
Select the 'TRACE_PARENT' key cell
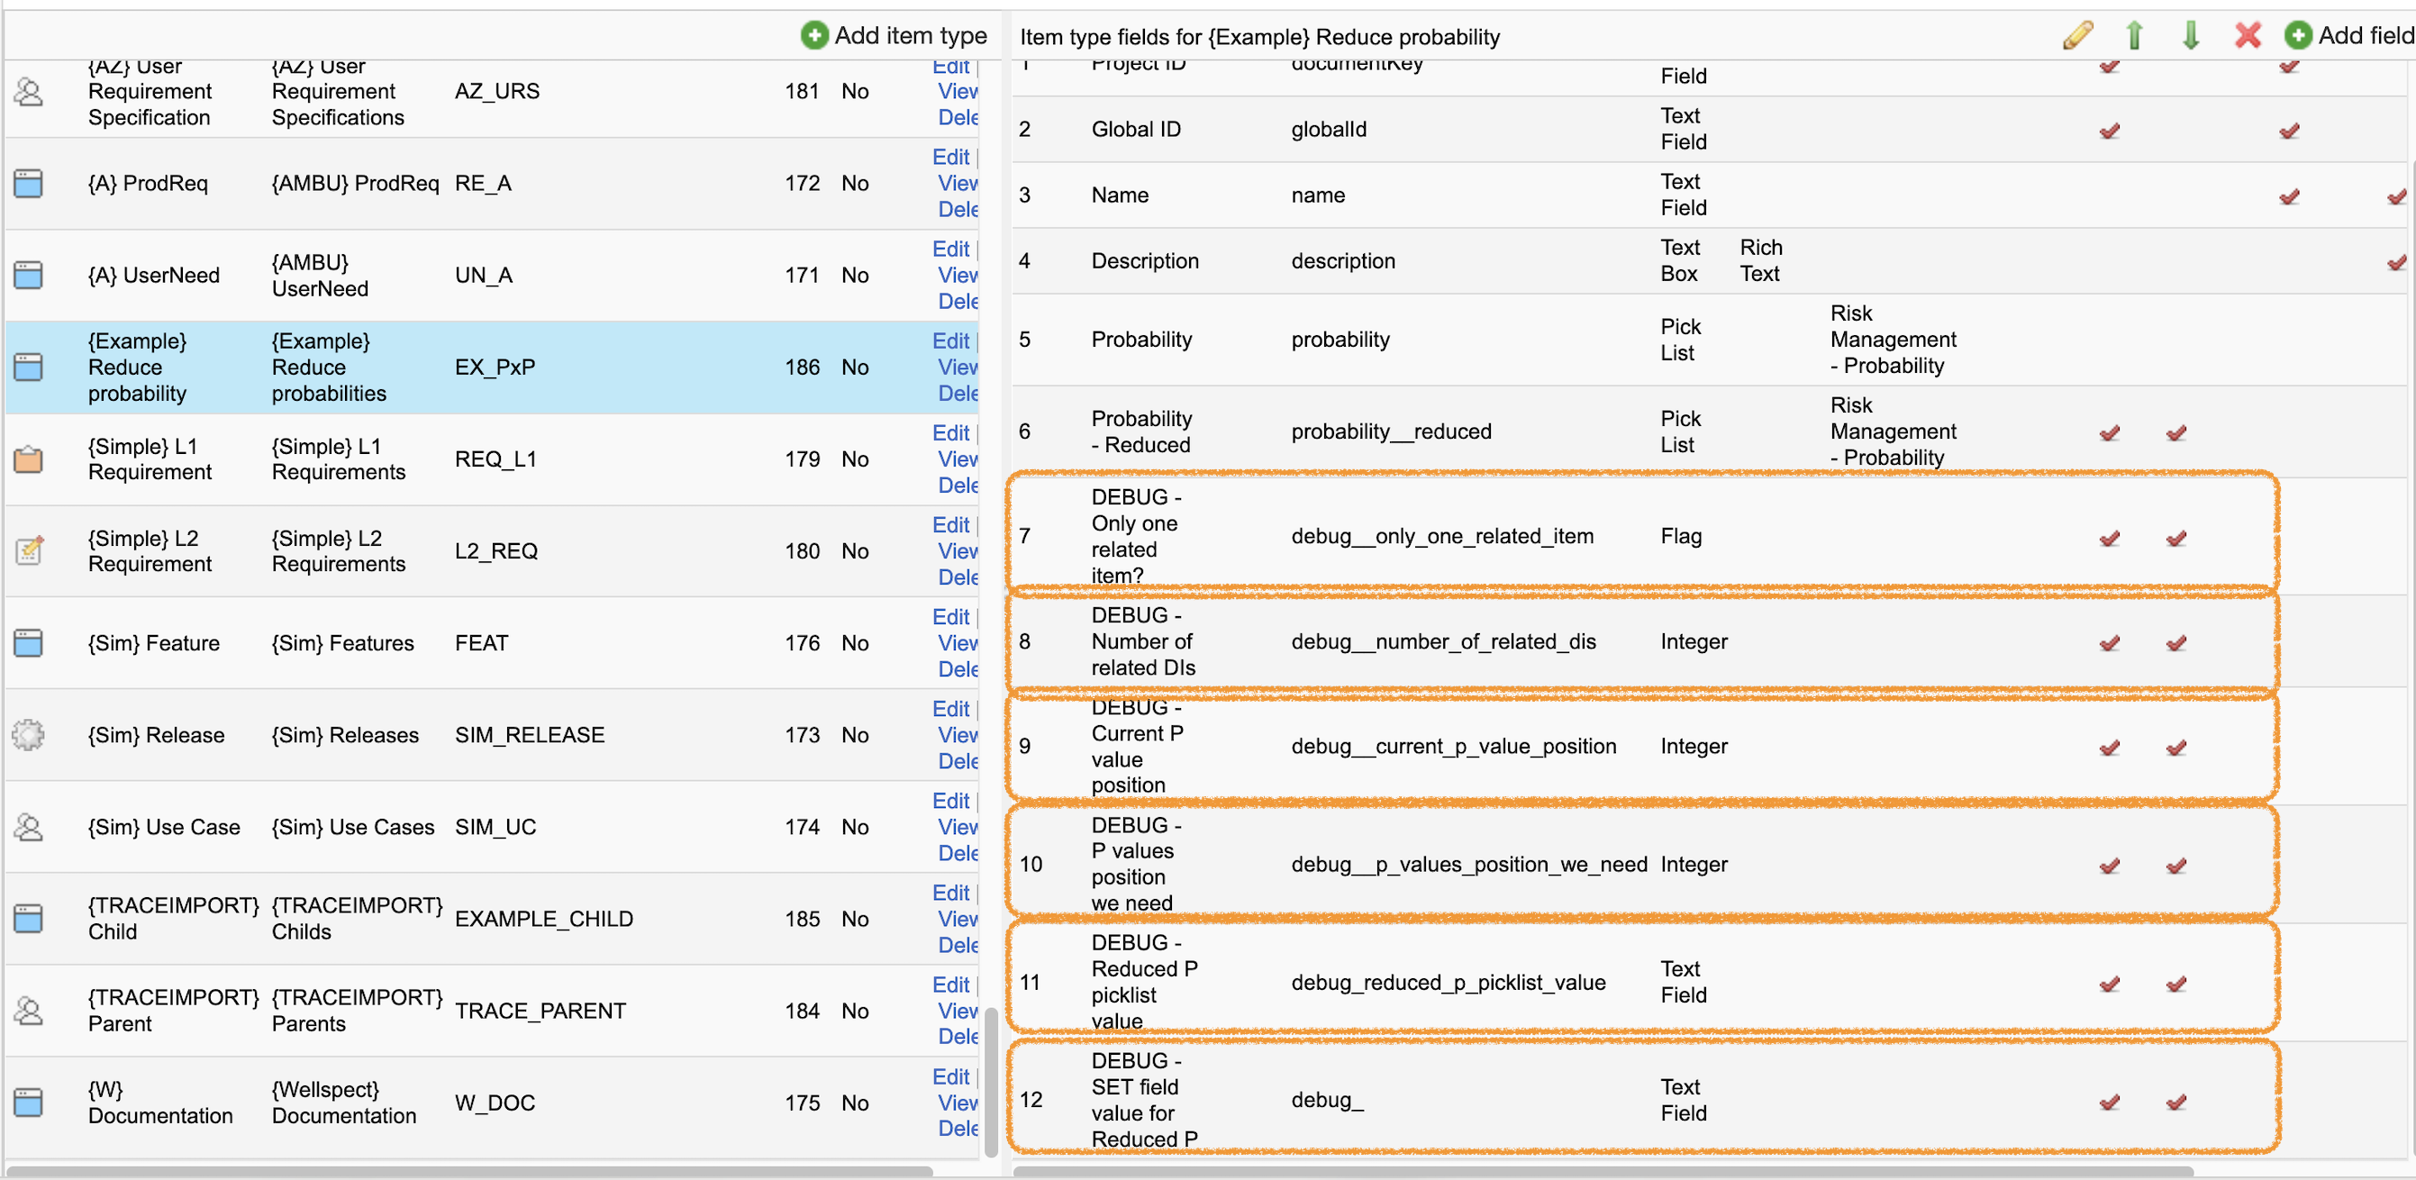pyautogui.click(x=540, y=1011)
